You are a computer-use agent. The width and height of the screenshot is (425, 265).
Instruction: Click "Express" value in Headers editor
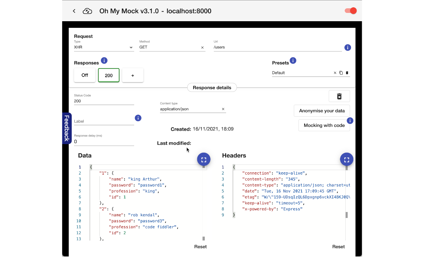pyautogui.click(x=292, y=209)
